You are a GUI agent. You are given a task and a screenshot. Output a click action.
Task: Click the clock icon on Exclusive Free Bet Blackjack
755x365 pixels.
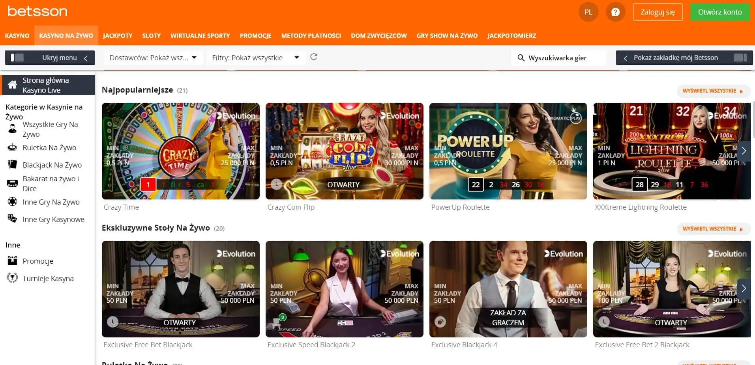(x=113, y=322)
